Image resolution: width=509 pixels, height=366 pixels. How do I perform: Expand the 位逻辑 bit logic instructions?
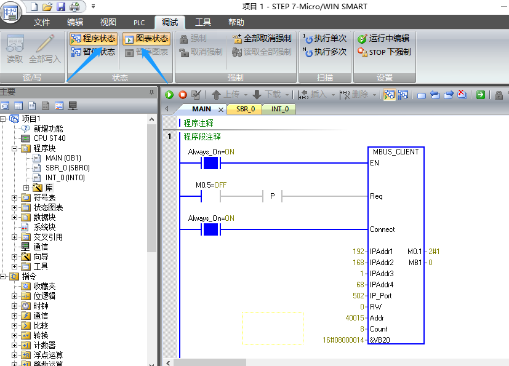15,296
